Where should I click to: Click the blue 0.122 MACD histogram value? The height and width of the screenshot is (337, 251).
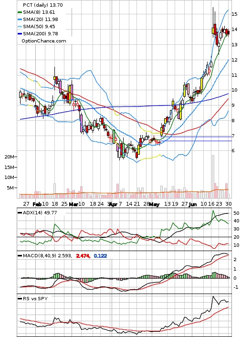point(100,256)
